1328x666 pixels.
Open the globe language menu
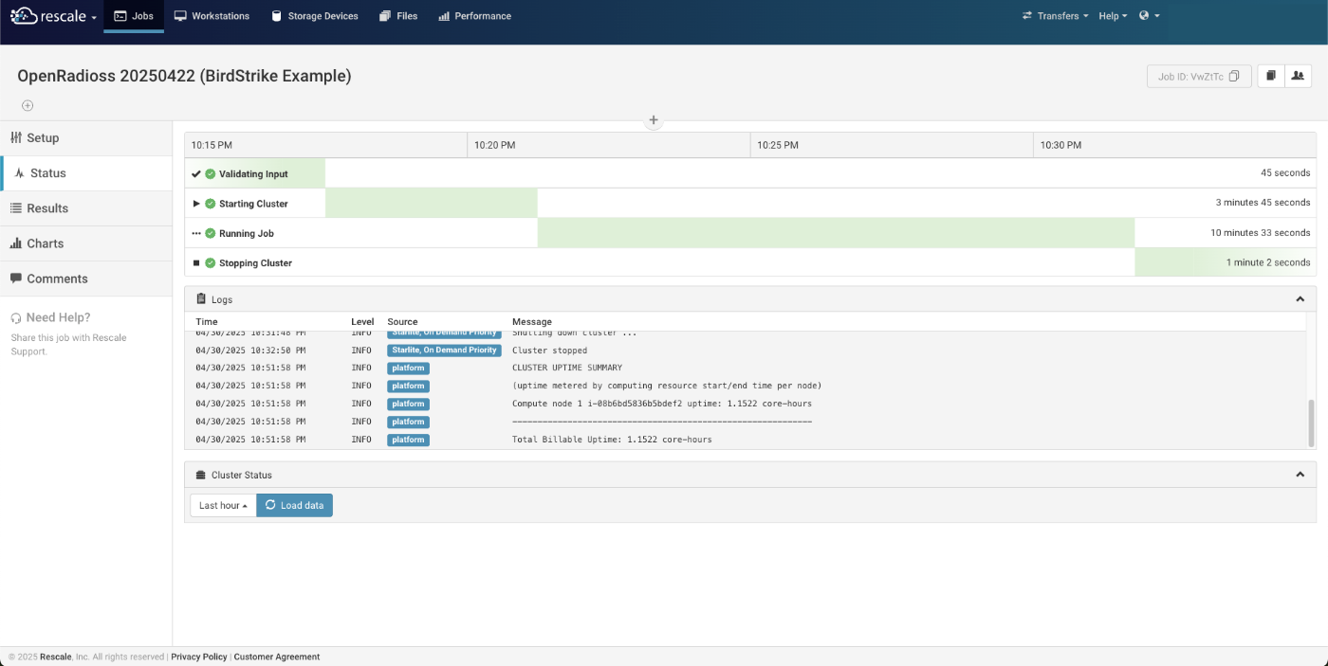[x=1149, y=16]
